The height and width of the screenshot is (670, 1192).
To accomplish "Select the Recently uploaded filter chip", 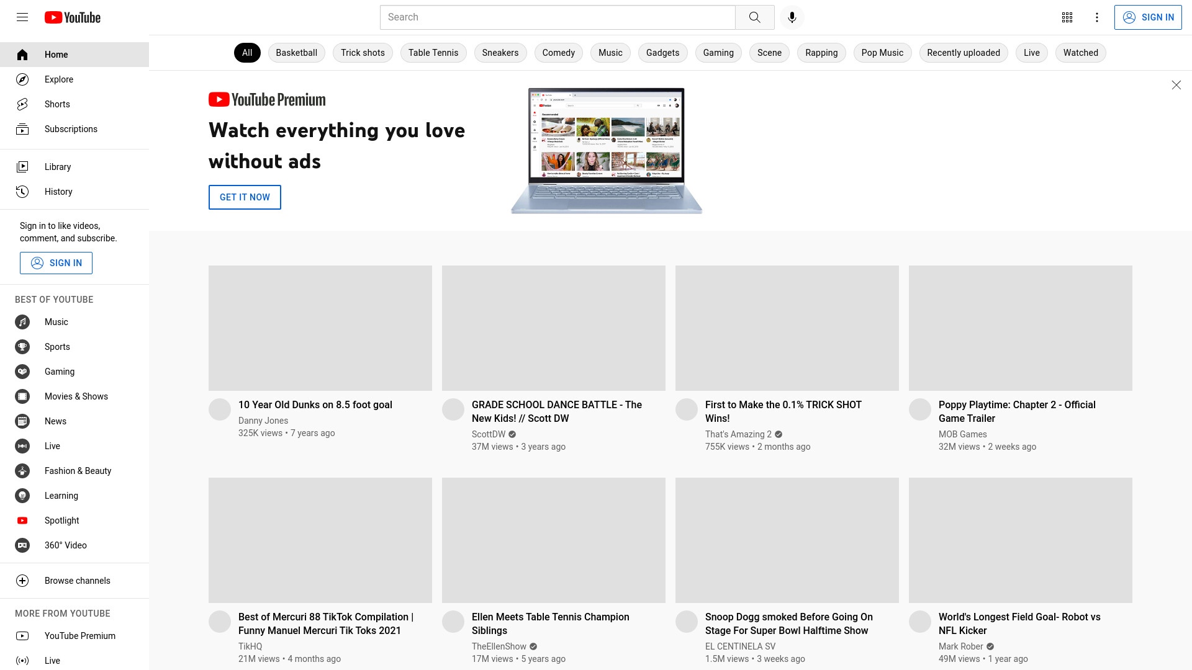I will coord(964,53).
